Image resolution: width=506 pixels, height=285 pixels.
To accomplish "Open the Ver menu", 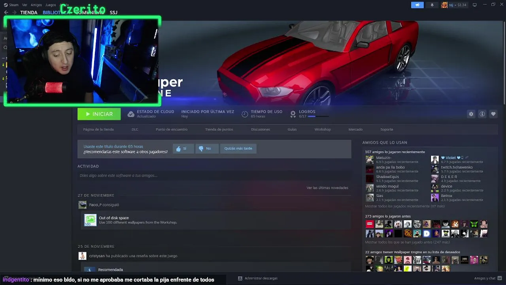I will point(25,5).
